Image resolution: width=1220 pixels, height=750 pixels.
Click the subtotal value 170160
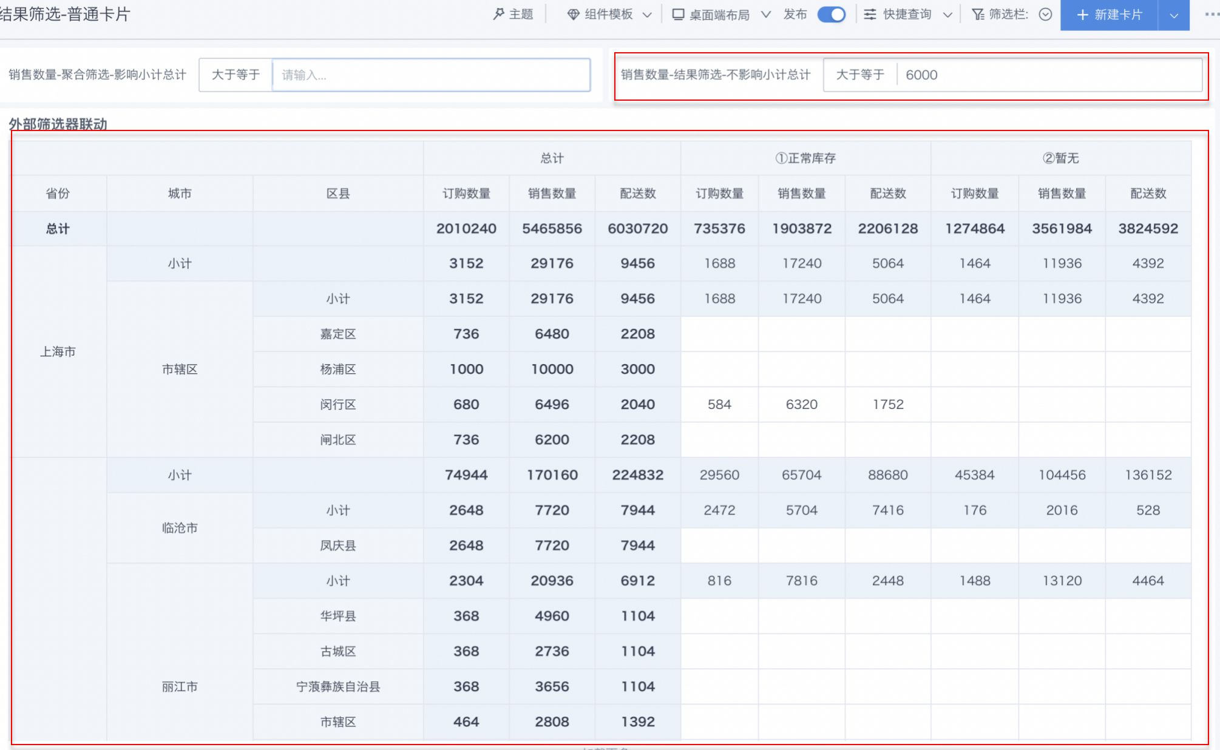(552, 475)
